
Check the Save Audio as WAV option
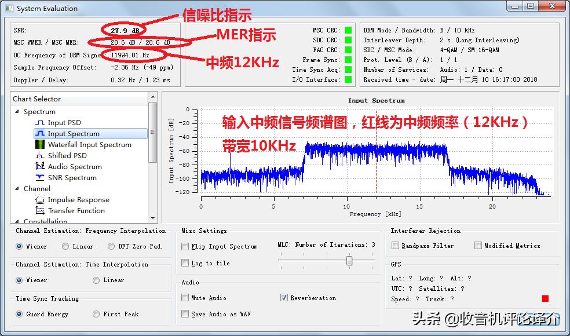[x=185, y=314]
